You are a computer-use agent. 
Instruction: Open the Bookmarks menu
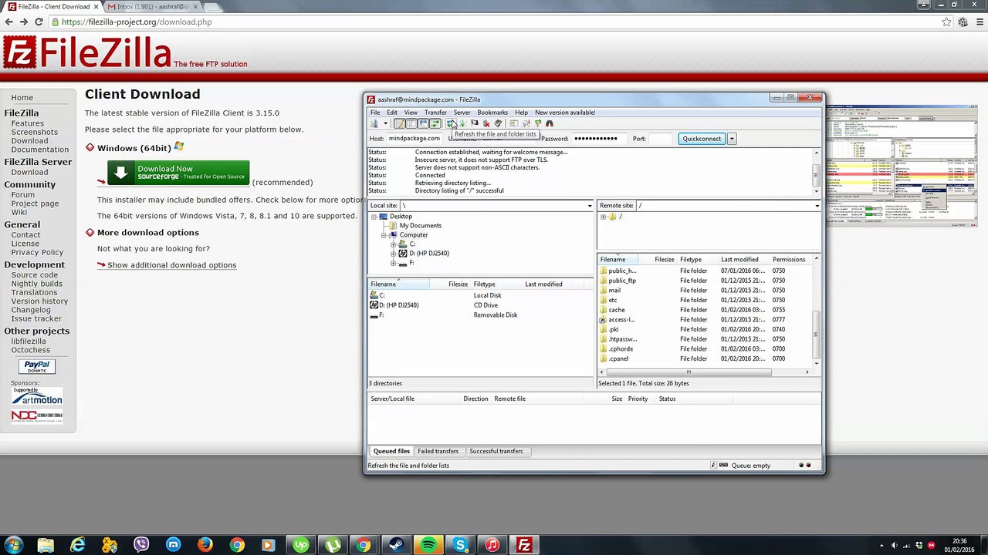(x=492, y=113)
